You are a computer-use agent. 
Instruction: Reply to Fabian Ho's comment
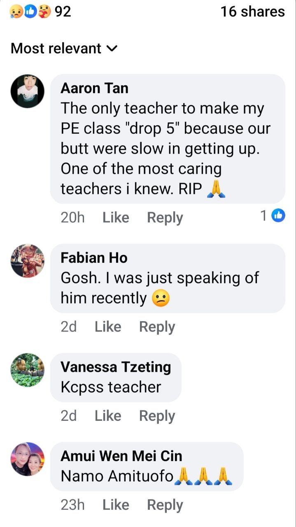point(157,326)
